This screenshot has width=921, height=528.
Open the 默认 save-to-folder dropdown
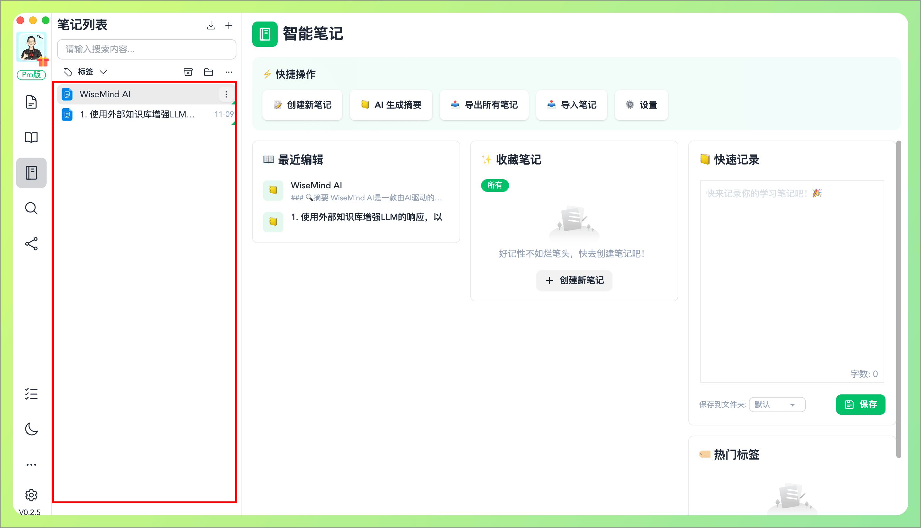(x=777, y=404)
